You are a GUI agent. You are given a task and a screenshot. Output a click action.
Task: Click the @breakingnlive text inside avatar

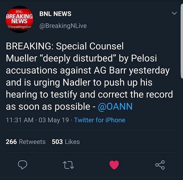[x=19, y=27]
